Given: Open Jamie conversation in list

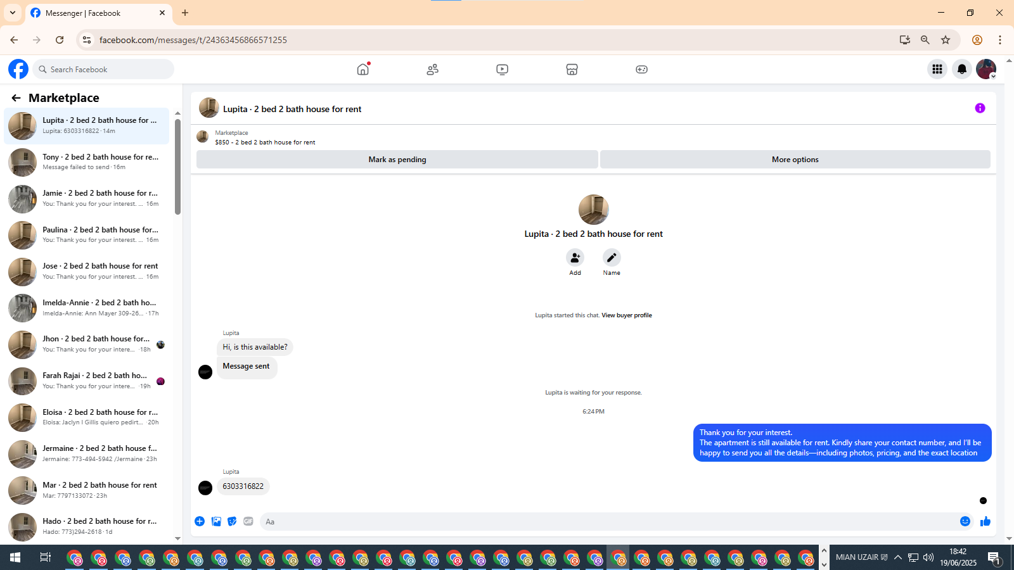Looking at the screenshot, I should coord(87,199).
